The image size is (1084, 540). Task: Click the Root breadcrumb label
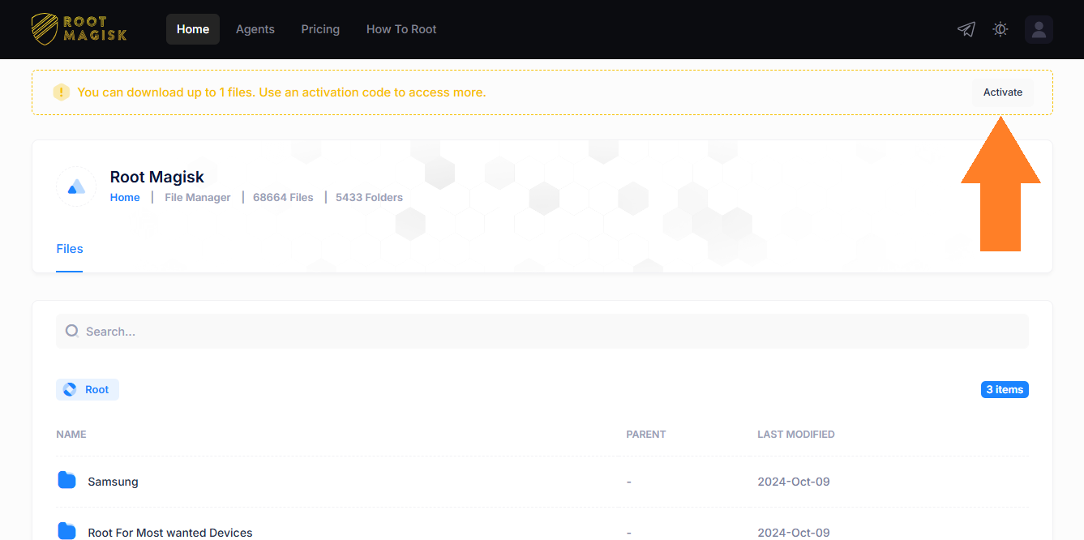point(96,390)
